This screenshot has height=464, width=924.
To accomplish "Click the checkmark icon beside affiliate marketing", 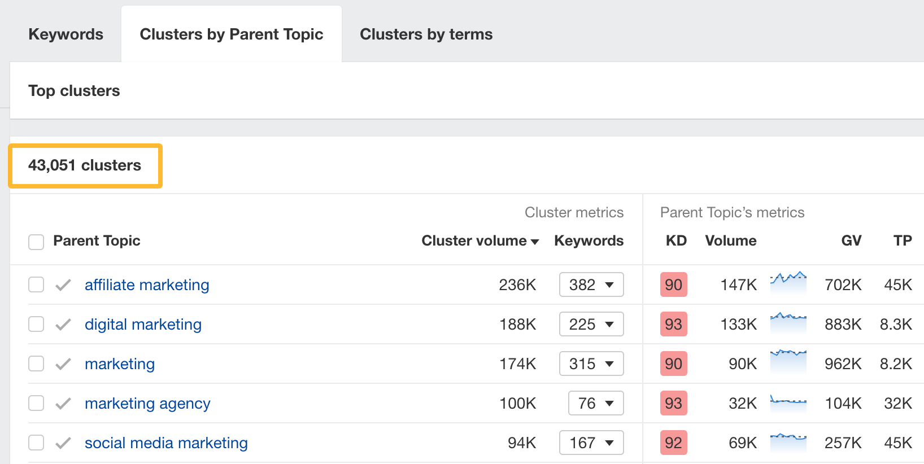I will tap(63, 285).
